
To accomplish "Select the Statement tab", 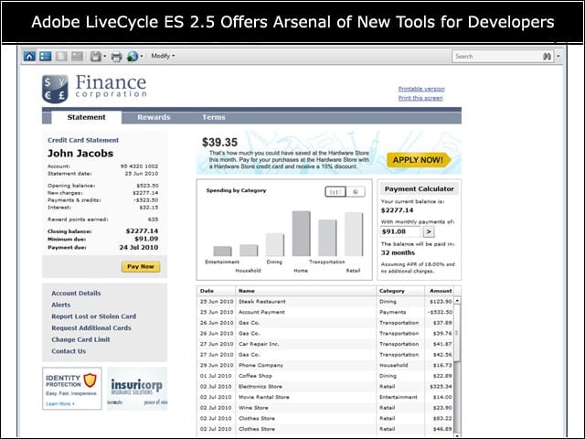I will click(86, 117).
